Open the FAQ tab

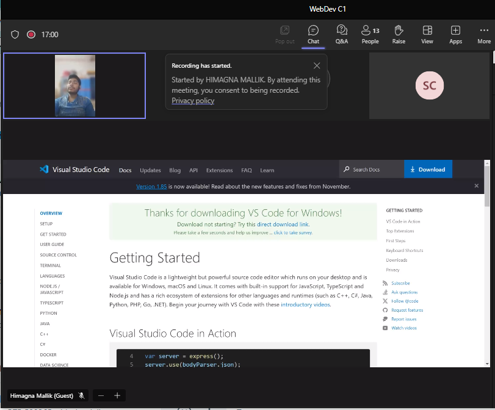247,170
